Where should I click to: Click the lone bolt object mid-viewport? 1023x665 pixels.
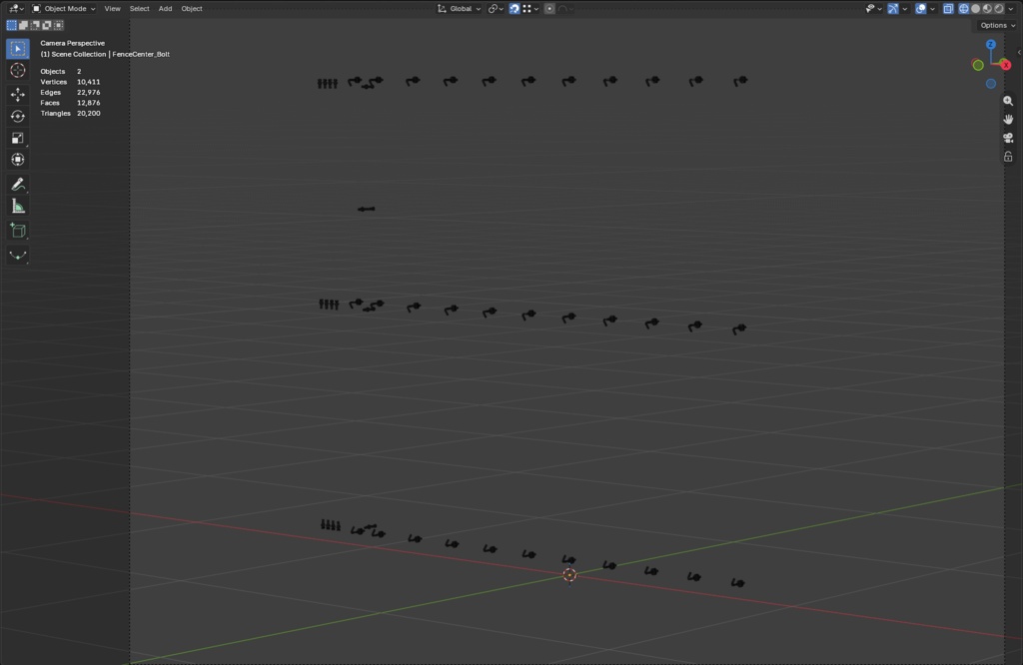tap(366, 209)
